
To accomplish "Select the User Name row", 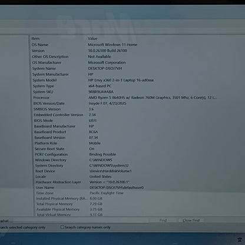I will coord(137,187).
